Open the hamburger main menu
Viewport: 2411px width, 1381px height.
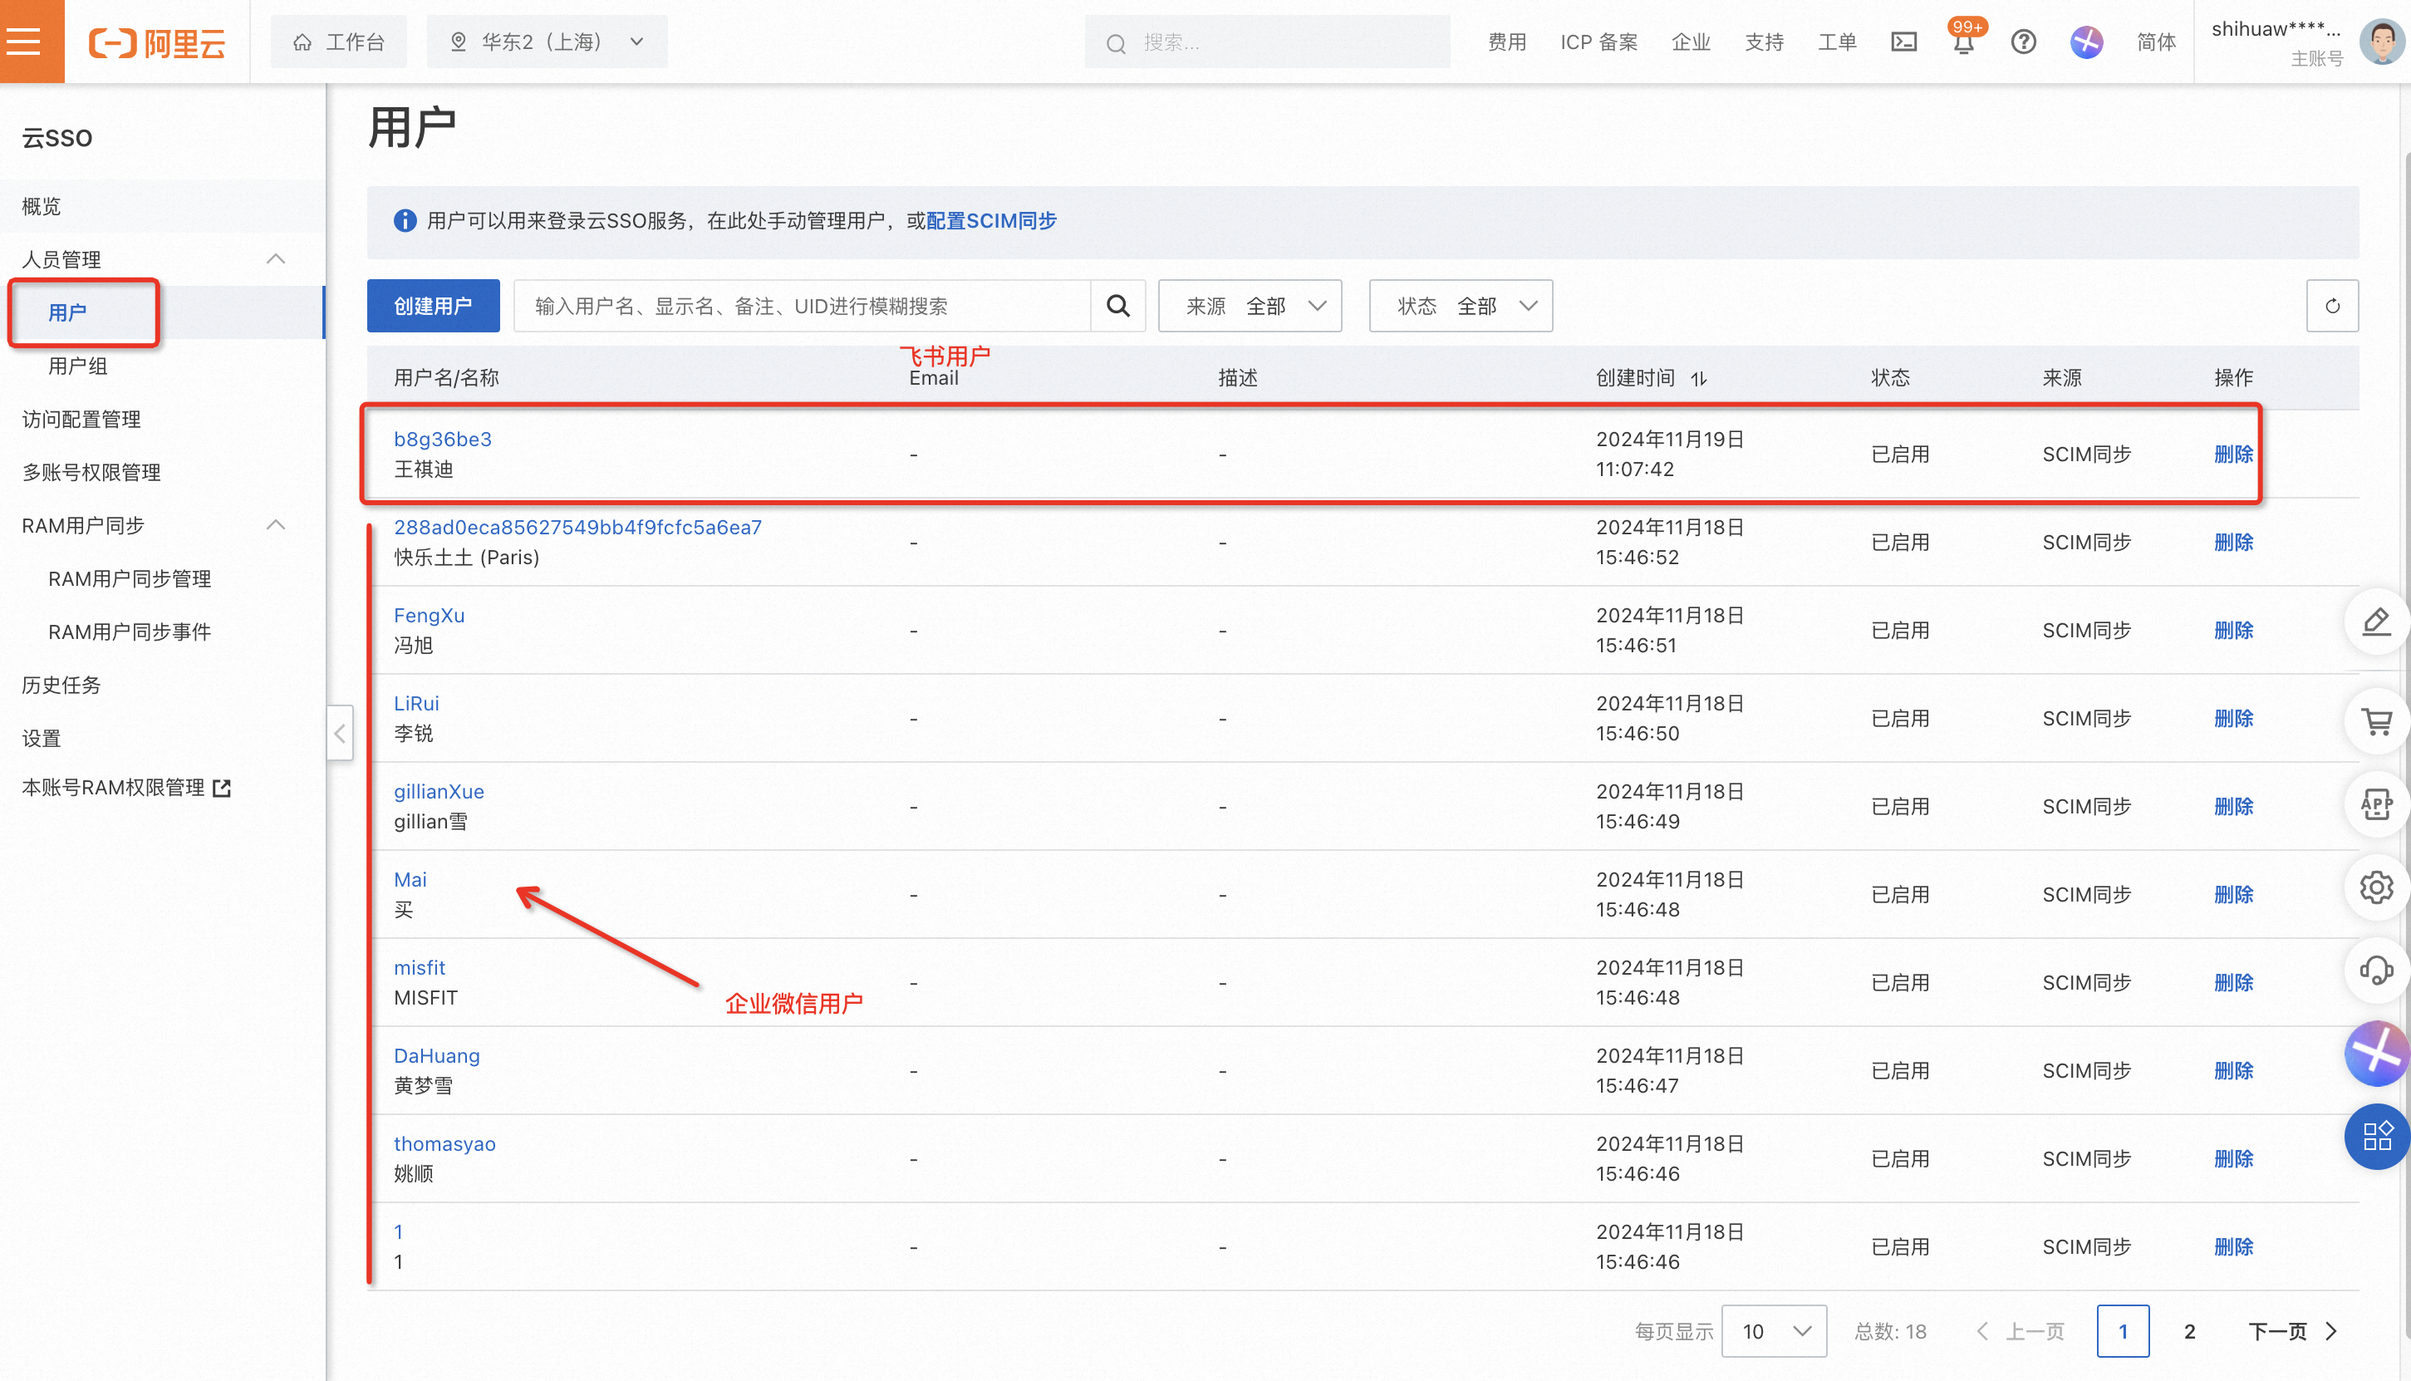coord(26,41)
